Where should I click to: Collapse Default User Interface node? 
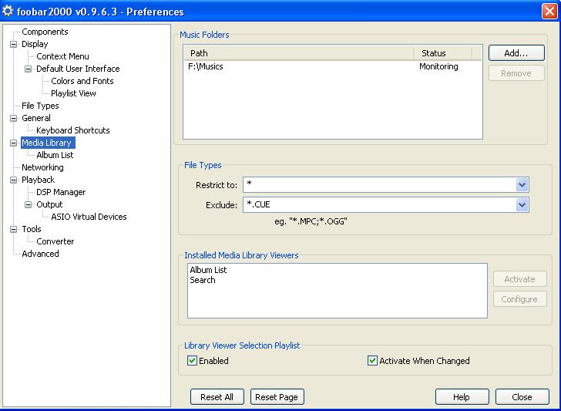tap(28, 69)
